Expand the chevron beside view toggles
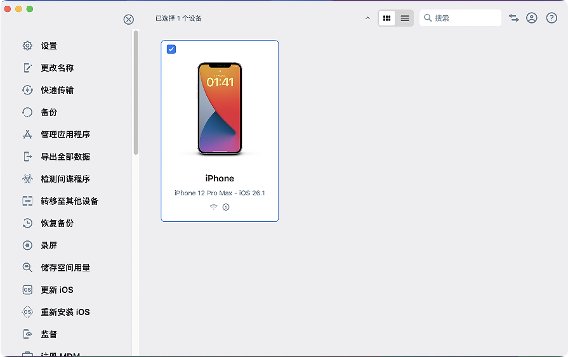The image size is (568, 357). (367, 18)
